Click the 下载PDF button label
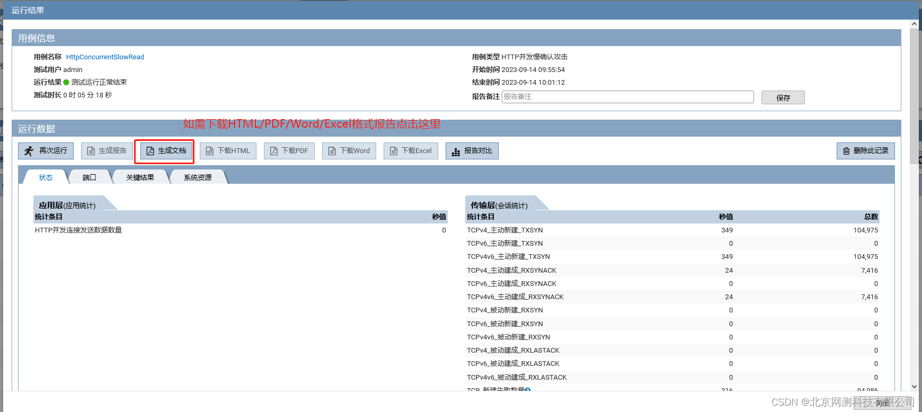The width and height of the screenshot is (922, 412). click(x=295, y=151)
